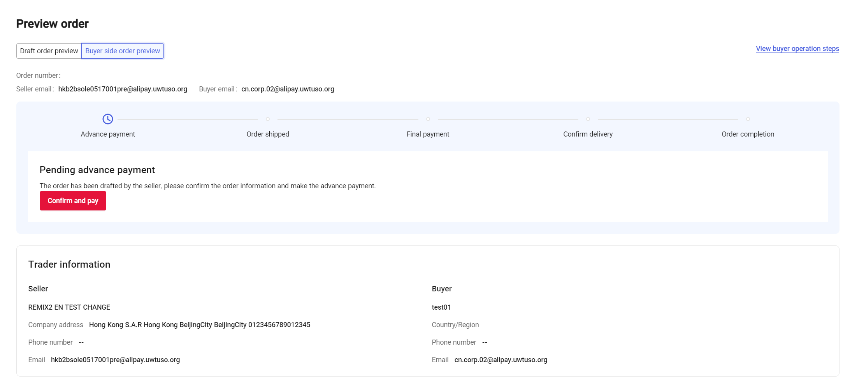Click the Order shipped label in progress bar
Image resolution: width=843 pixels, height=382 pixels.
[x=268, y=134]
